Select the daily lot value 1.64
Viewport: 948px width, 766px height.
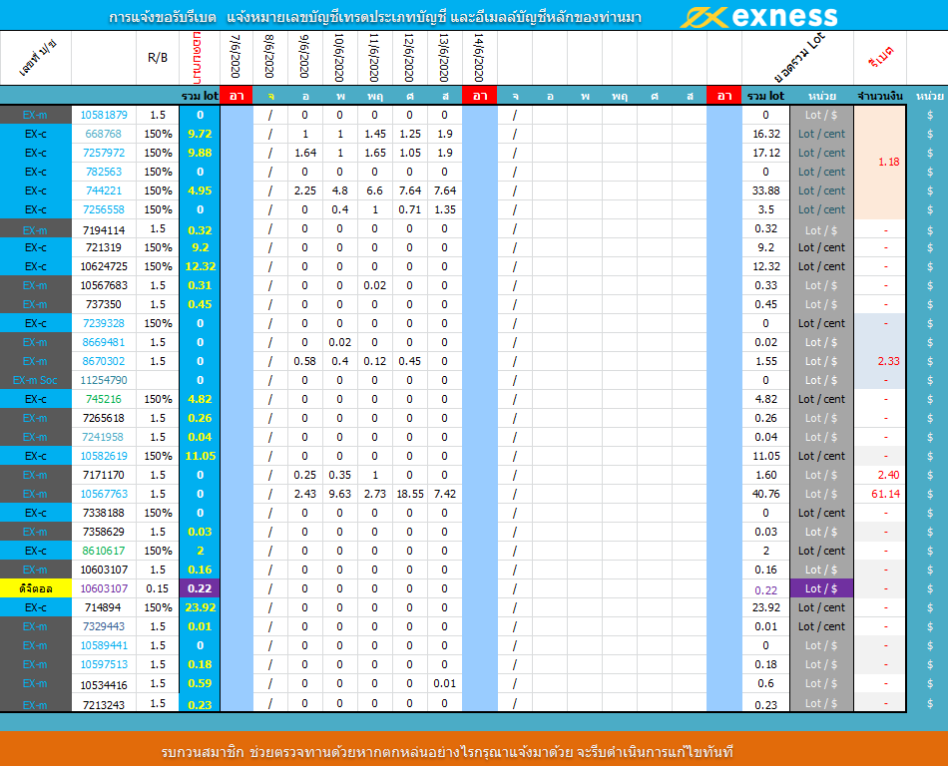(304, 153)
